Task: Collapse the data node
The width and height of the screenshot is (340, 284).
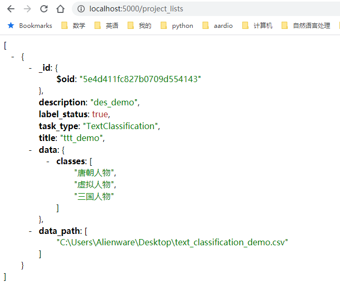Action: coord(30,150)
